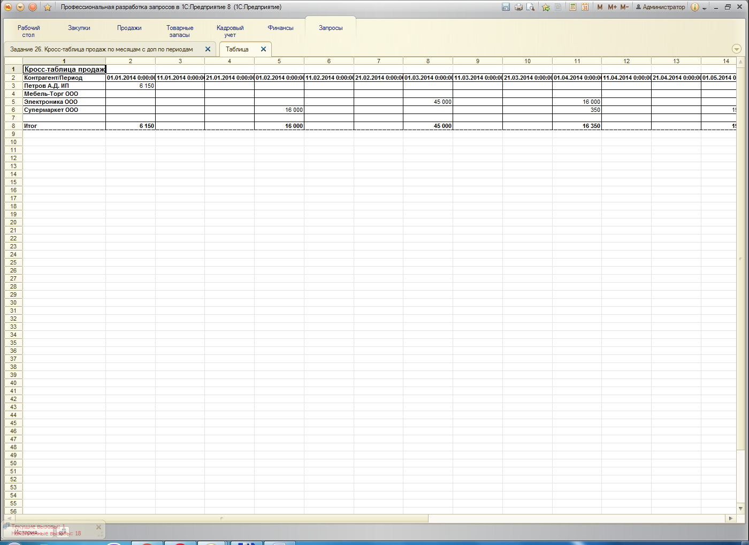Select the Супермаркет ООО row label

click(x=64, y=110)
